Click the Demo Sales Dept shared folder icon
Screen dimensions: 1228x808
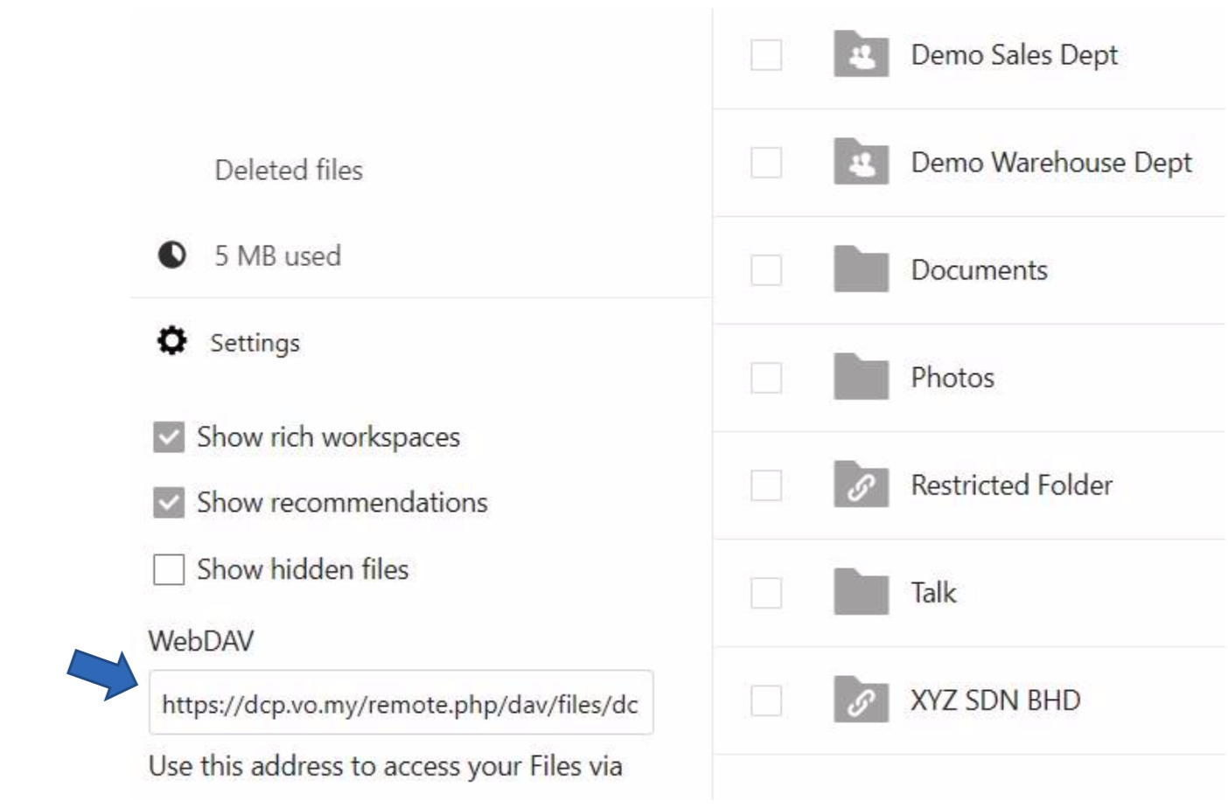pyautogui.click(x=861, y=55)
